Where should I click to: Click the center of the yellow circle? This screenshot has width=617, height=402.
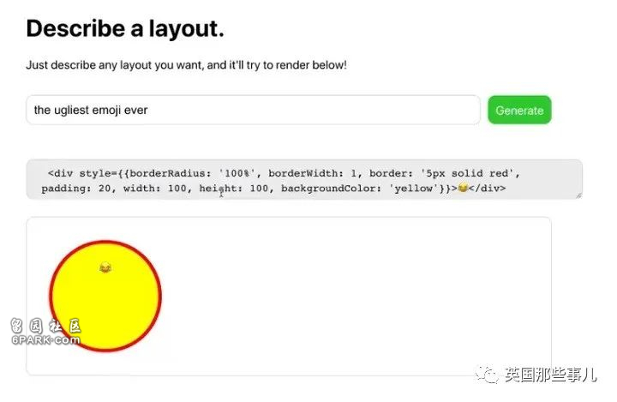coord(105,296)
